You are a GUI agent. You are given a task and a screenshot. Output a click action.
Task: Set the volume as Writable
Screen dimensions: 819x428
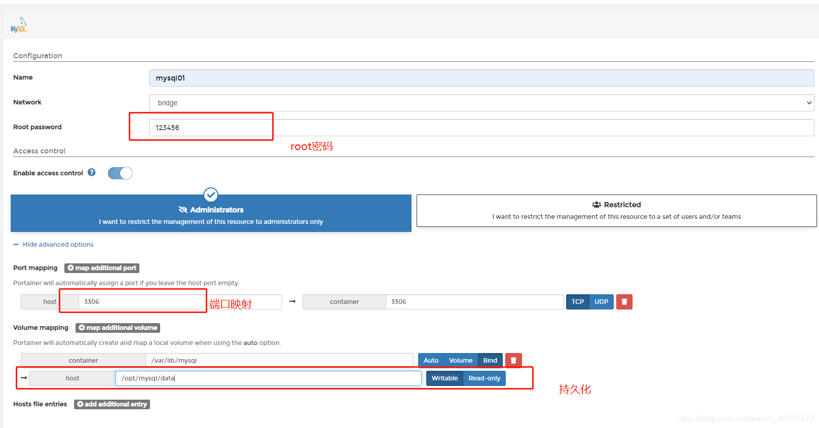(444, 378)
